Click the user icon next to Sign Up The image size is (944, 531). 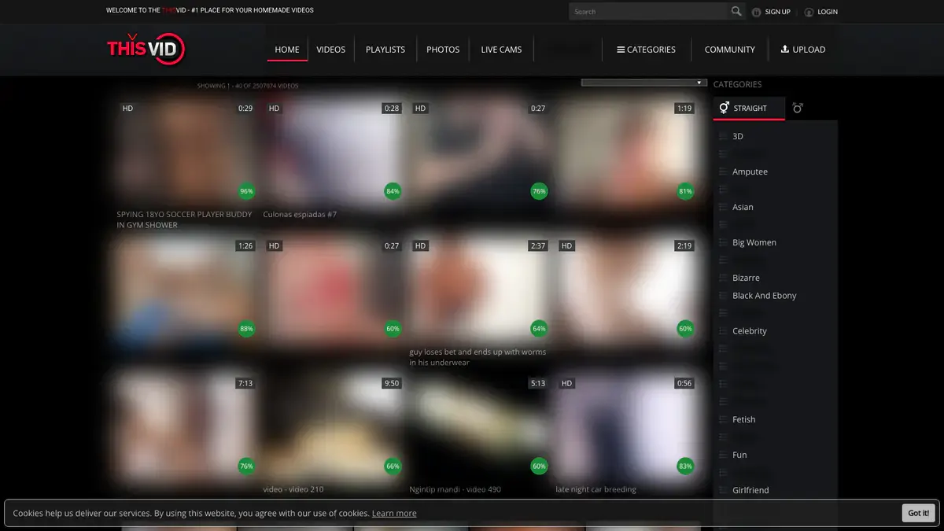757,12
